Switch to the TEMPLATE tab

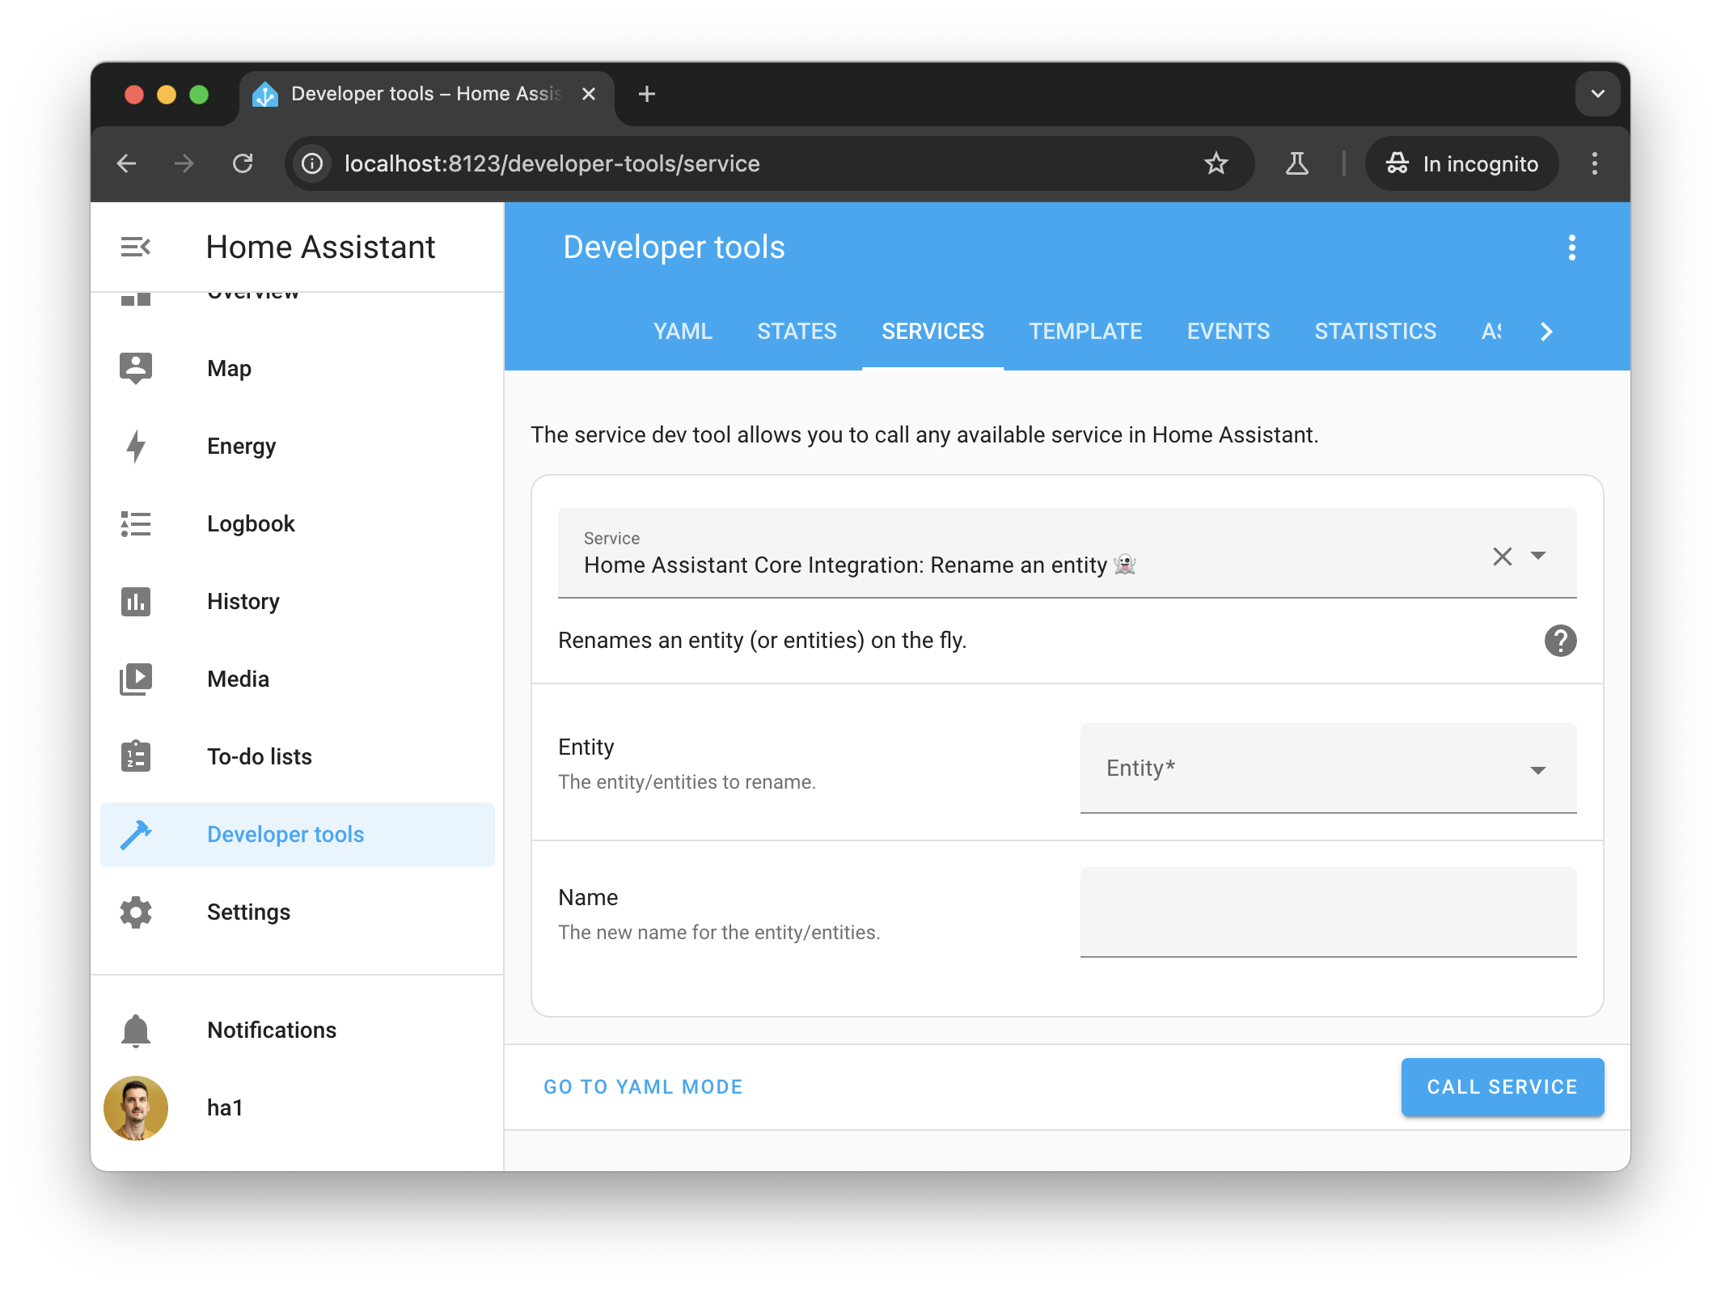tap(1085, 331)
